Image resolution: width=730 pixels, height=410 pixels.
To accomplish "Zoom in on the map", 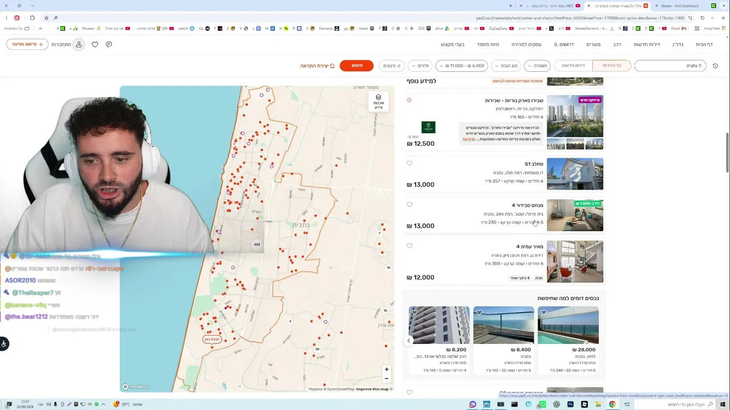I will [386, 369].
